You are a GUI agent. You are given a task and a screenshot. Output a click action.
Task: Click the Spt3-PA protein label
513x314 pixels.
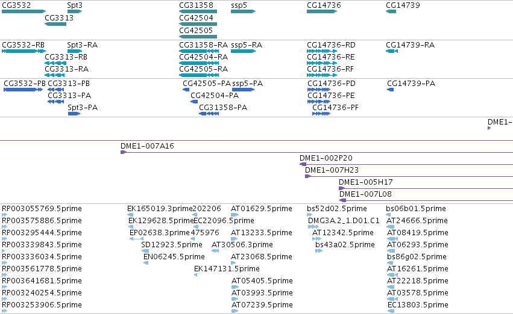tap(83, 108)
